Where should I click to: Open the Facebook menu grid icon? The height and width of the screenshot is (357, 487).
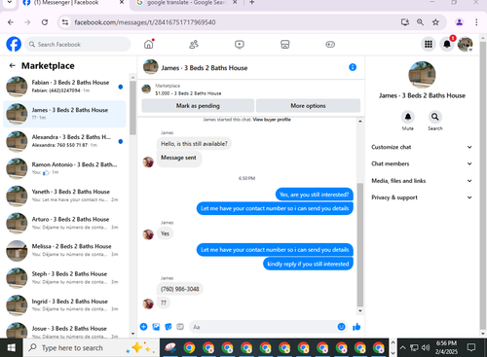429,44
